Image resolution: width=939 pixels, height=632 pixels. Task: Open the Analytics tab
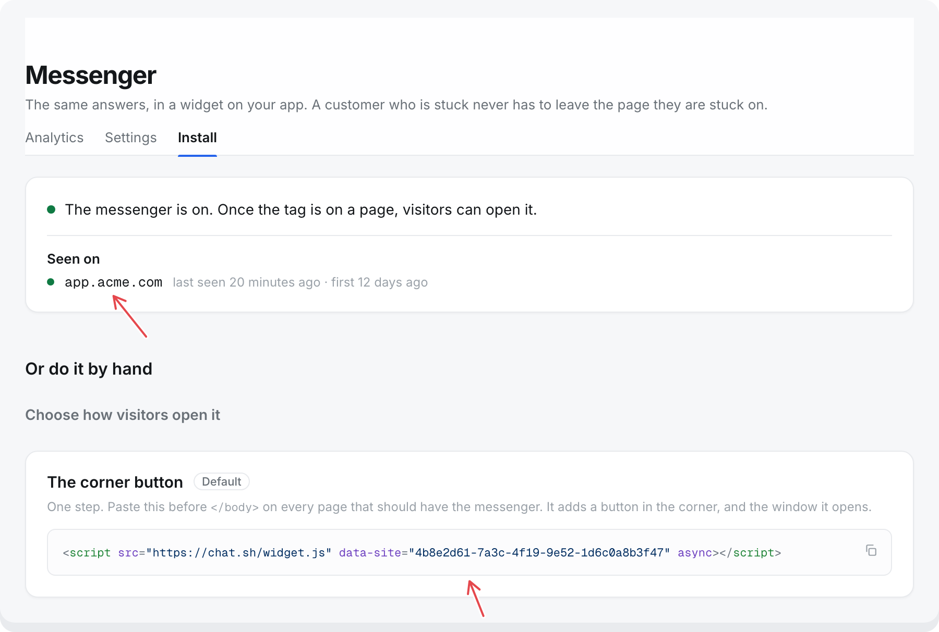click(54, 138)
